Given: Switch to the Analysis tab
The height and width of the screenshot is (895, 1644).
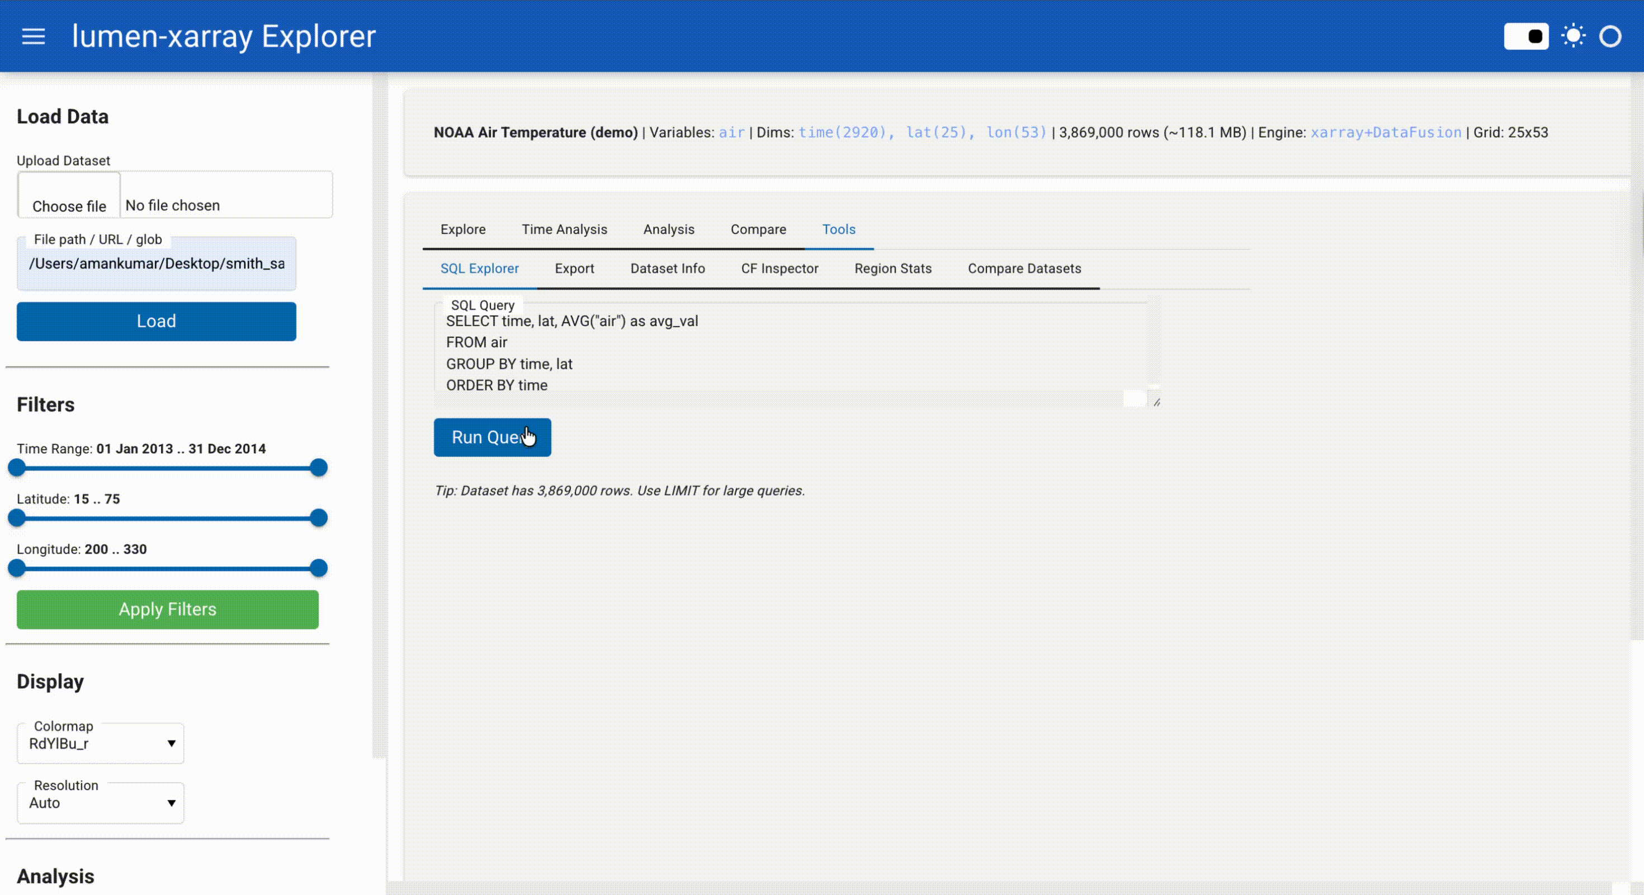Looking at the screenshot, I should pyautogui.click(x=668, y=230).
